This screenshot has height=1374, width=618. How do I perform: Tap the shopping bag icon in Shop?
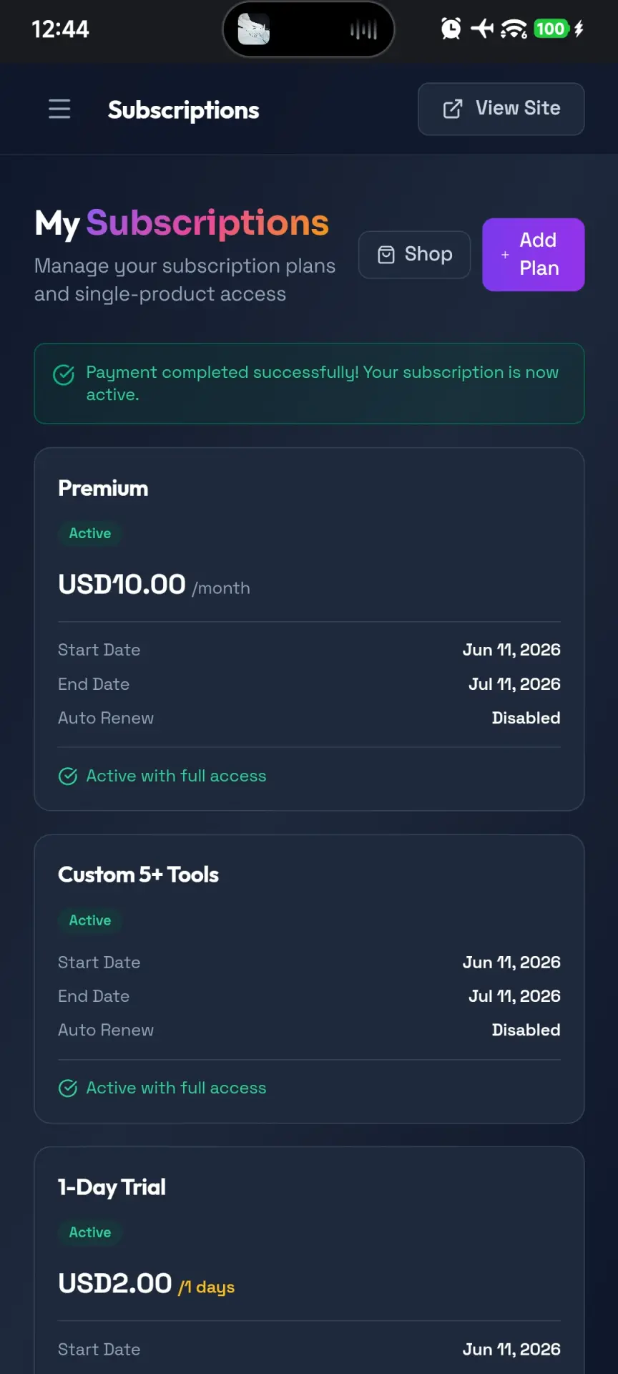pyautogui.click(x=386, y=255)
